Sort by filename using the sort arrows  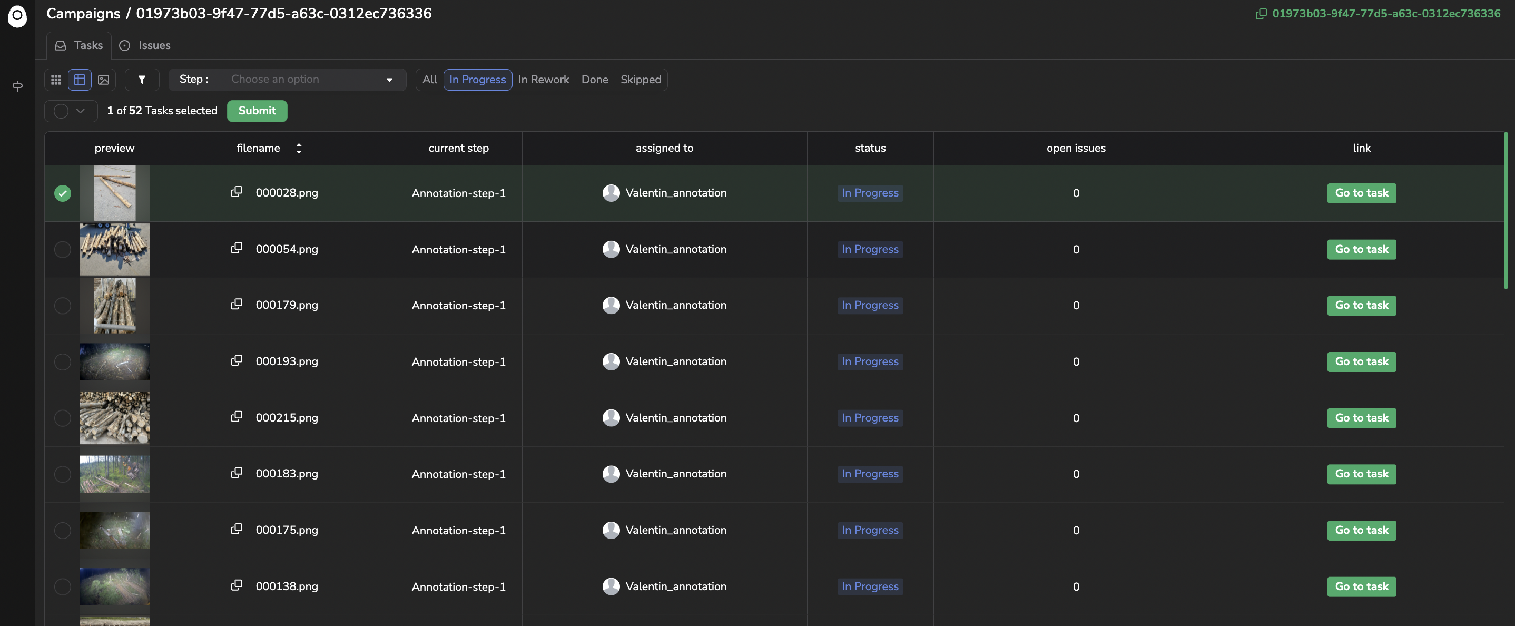coord(299,148)
